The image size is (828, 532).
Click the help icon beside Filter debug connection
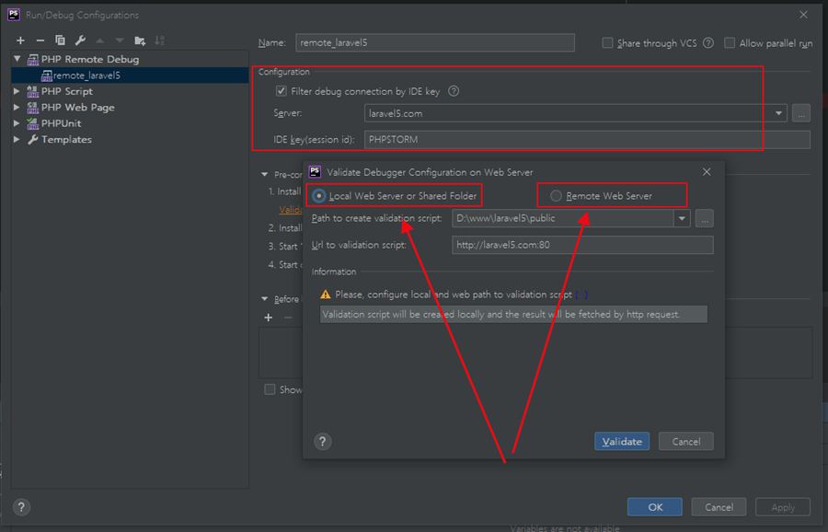tap(453, 91)
